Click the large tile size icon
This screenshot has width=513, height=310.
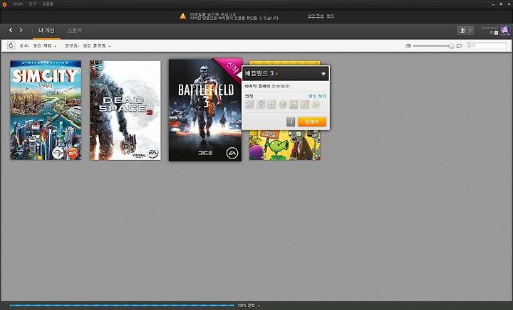coord(459,46)
